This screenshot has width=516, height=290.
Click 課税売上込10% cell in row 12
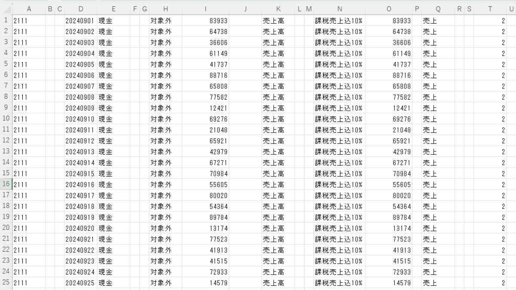(x=340, y=140)
